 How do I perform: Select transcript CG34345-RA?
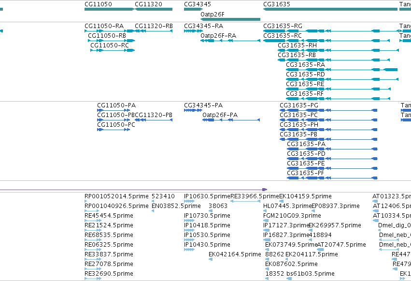click(x=204, y=26)
